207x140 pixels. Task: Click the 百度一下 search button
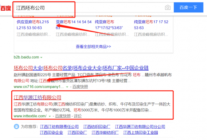pos(188,7)
